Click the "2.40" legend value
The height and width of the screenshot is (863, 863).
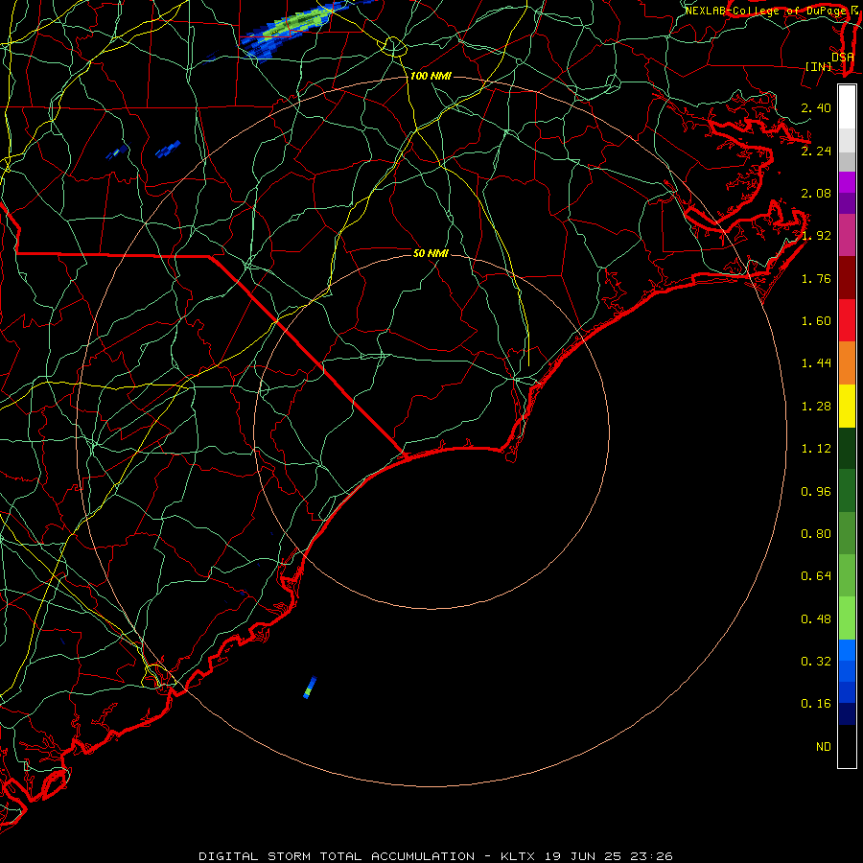(816, 107)
